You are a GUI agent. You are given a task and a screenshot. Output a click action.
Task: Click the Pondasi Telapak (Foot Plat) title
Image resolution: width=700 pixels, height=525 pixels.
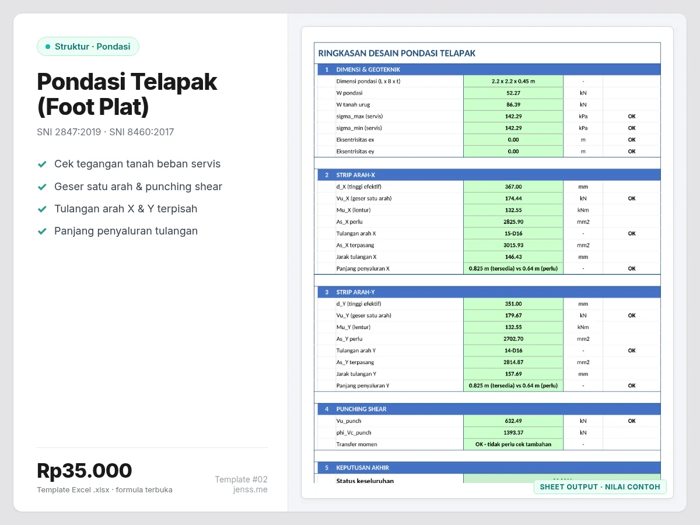pos(127,94)
